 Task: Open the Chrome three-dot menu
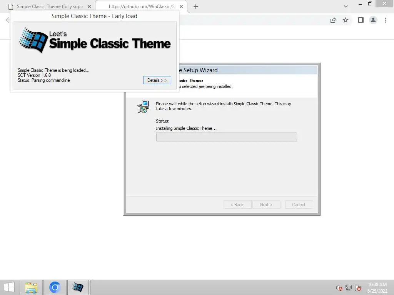(x=386, y=20)
